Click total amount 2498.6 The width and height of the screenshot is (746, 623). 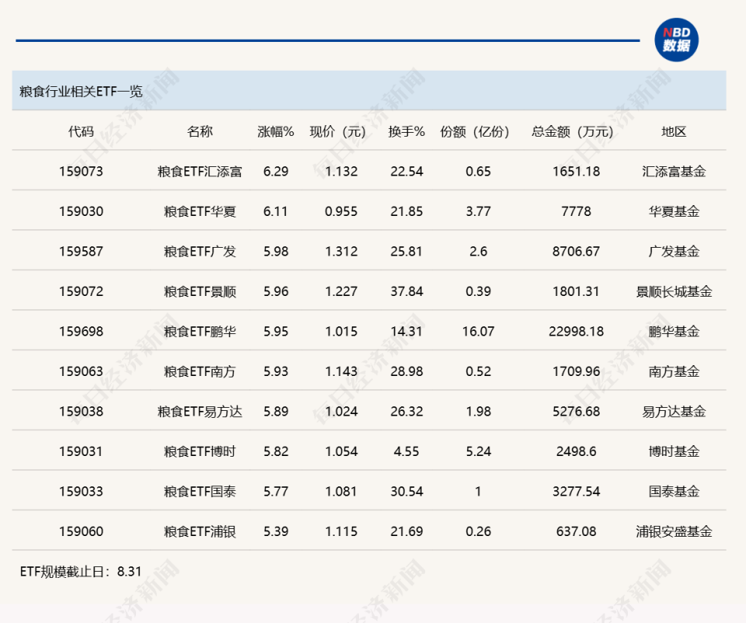(576, 451)
